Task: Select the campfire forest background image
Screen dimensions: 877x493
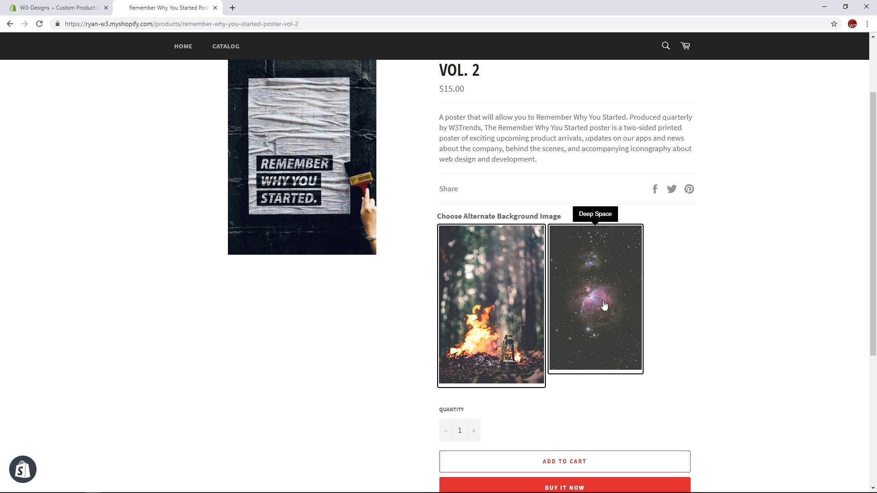Action: pos(491,305)
